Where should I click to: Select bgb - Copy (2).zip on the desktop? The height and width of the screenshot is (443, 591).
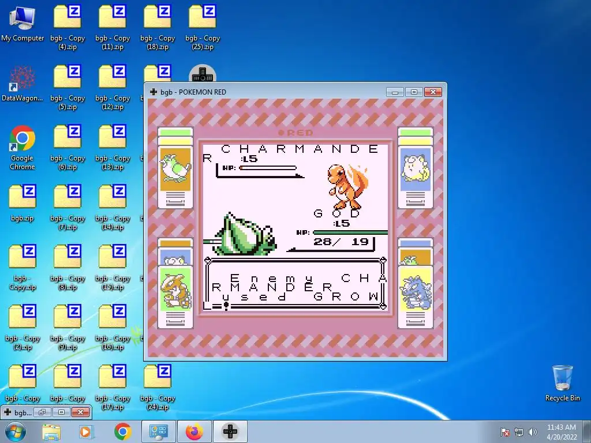click(x=23, y=328)
